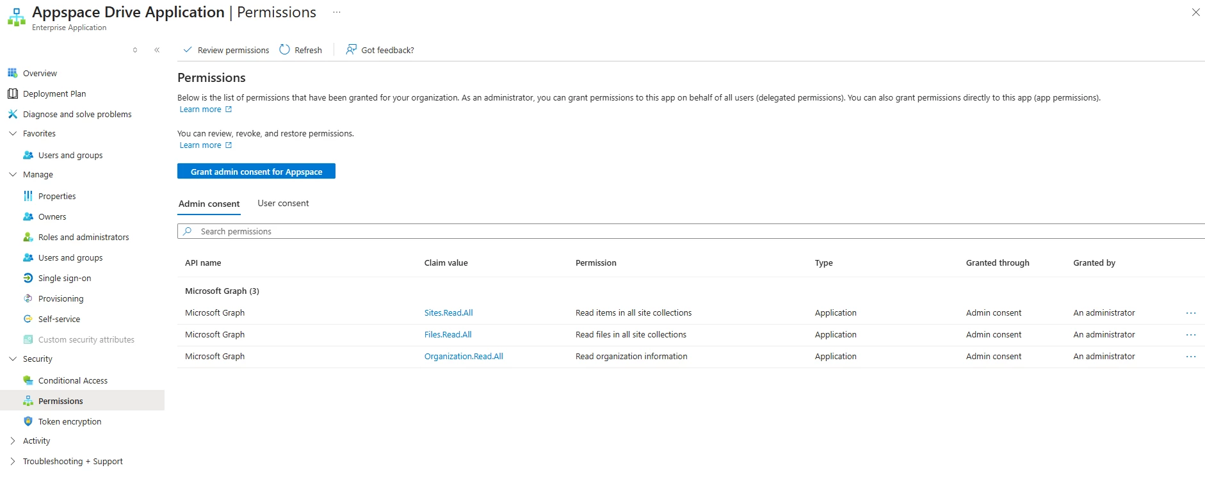Click the Got feedback person icon
Viewport: 1205px width, 477px height.
(351, 49)
